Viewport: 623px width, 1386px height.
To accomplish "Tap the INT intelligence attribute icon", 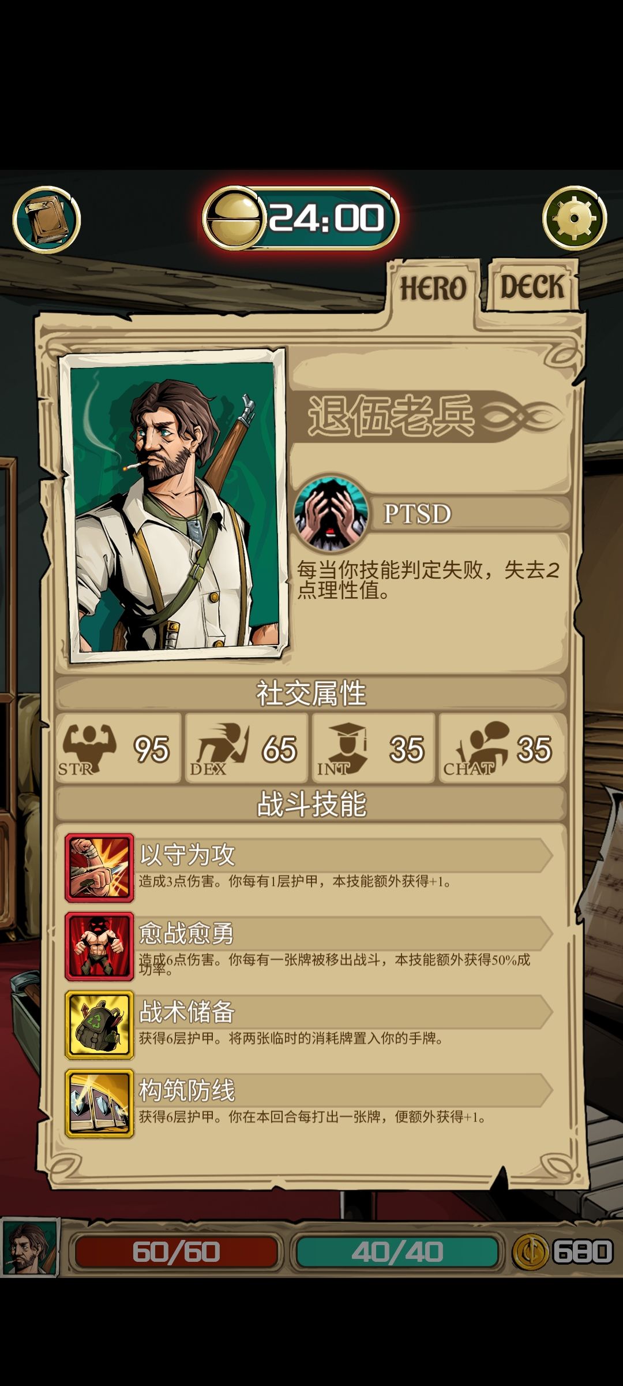I will pyautogui.click(x=345, y=748).
